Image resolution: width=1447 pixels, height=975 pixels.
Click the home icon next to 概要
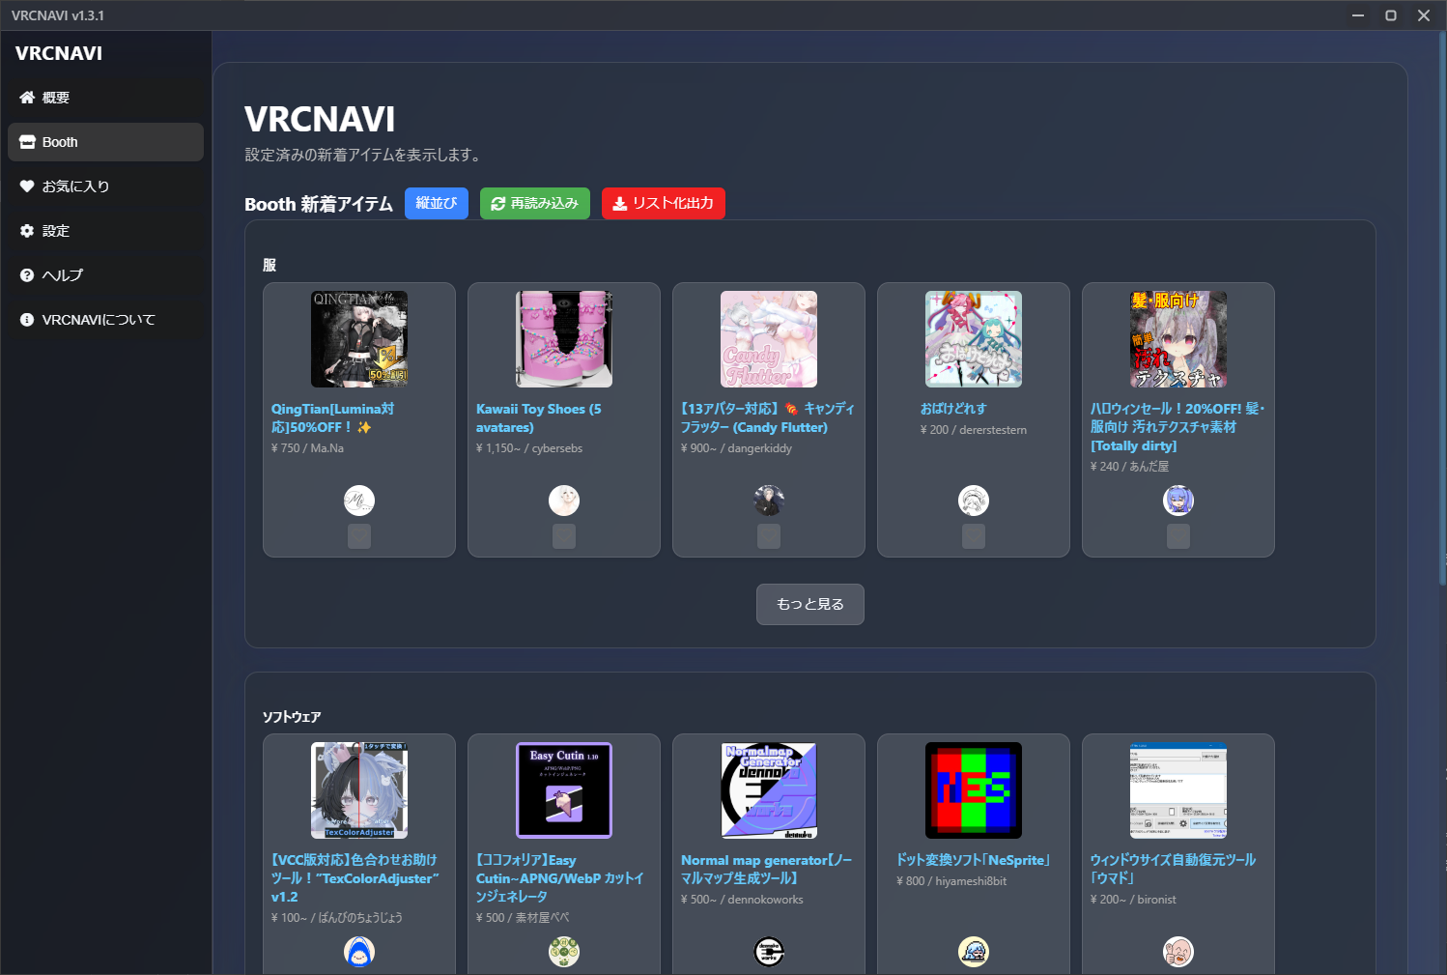(x=27, y=98)
